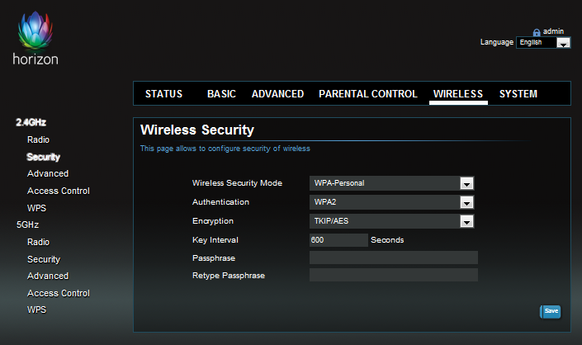Open Security under 2.4GHz
This screenshot has height=345, width=582.
44,157
